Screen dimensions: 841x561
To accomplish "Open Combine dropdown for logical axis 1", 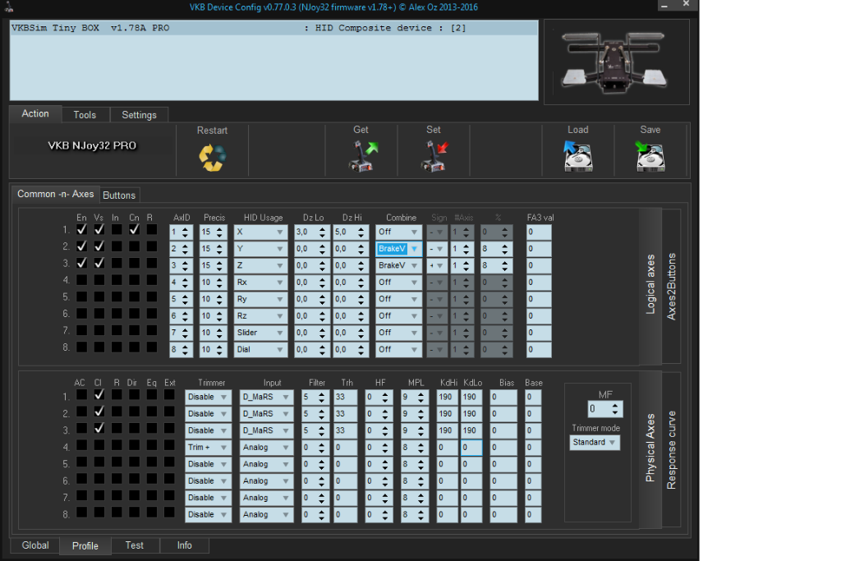I will tap(398, 232).
